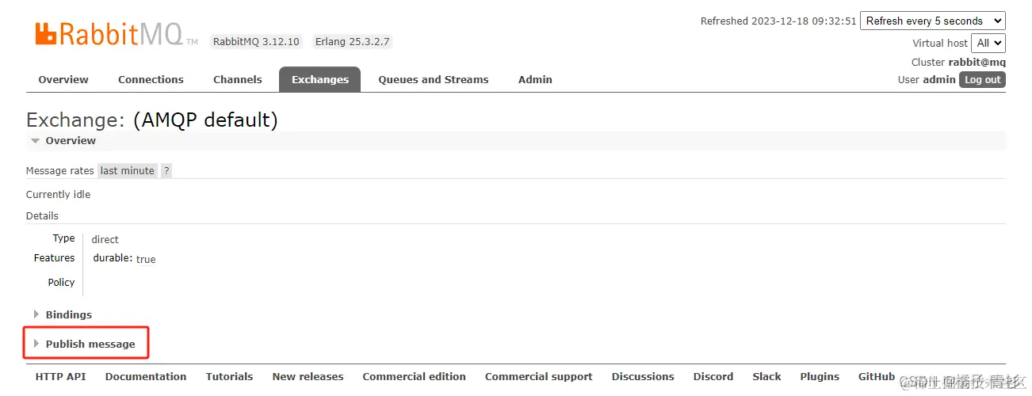The width and height of the screenshot is (1032, 396).
Task: Click the durable: true feature
Action: [x=124, y=259]
